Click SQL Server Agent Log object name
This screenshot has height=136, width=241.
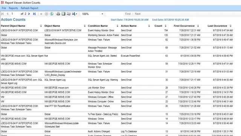(x=55, y=80)
